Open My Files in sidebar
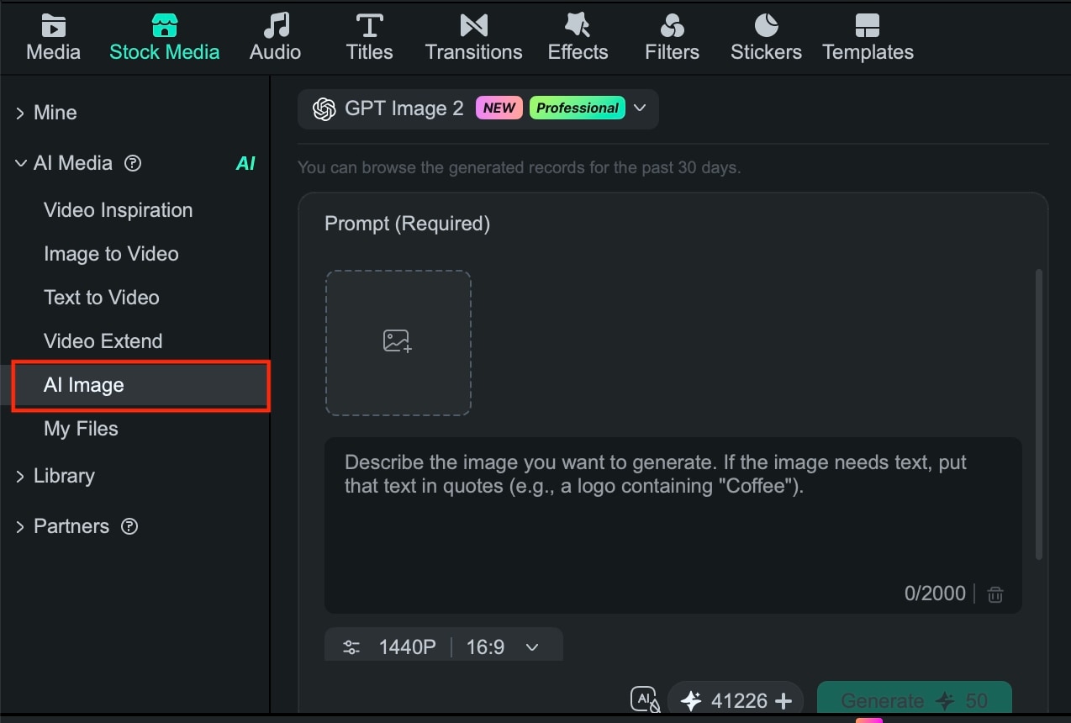 click(x=81, y=429)
